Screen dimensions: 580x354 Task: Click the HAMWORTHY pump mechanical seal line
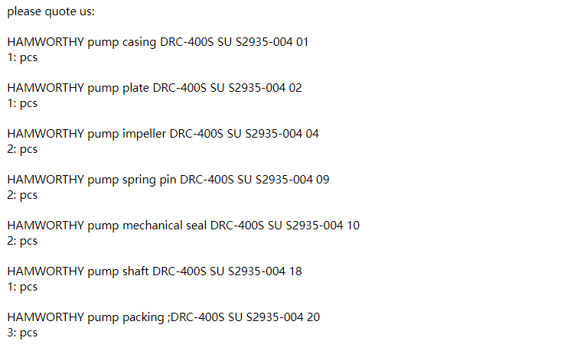click(184, 226)
